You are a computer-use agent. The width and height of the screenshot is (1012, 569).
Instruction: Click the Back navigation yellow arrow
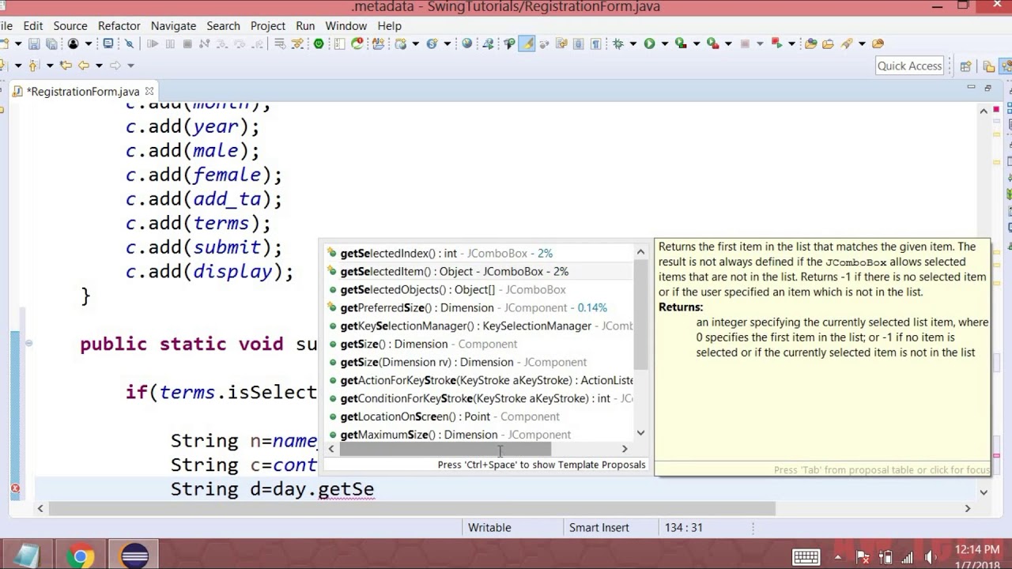83,66
